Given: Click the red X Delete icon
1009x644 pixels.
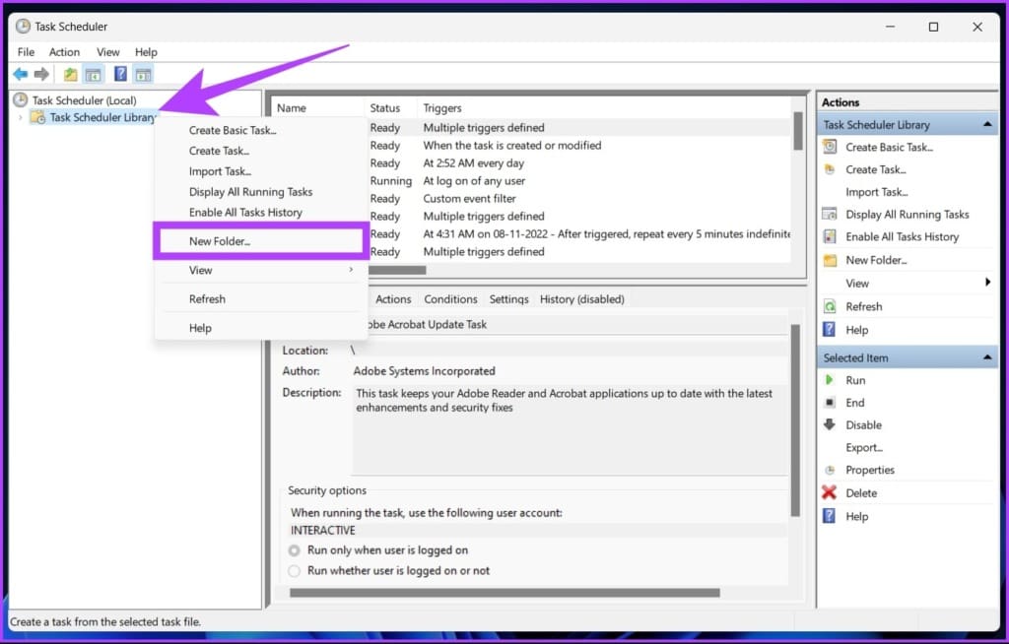Looking at the screenshot, I should (x=829, y=492).
